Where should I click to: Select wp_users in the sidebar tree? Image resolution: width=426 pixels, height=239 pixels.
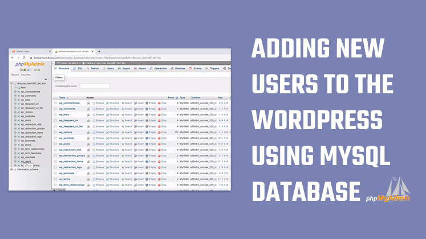[26, 161]
